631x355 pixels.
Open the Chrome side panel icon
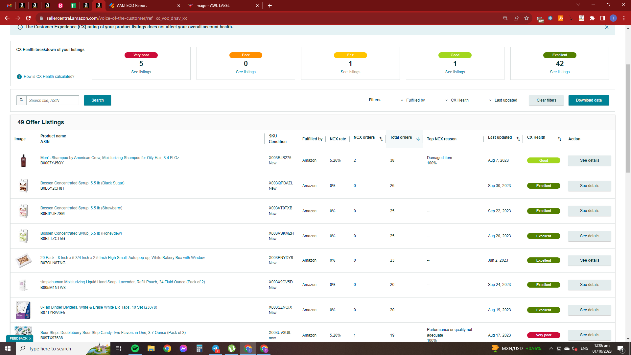click(x=603, y=18)
